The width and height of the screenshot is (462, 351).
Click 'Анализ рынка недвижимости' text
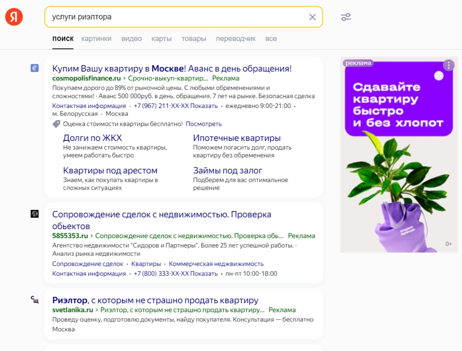click(x=96, y=253)
